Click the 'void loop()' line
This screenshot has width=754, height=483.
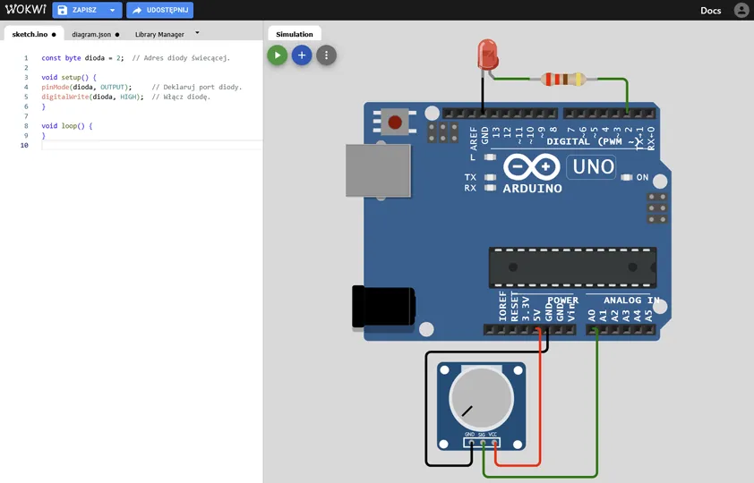(x=67, y=126)
